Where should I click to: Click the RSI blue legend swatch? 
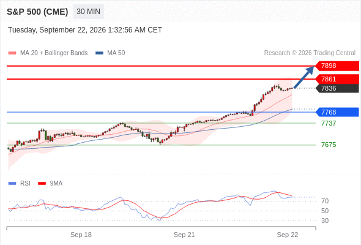click(x=12, y=184)
